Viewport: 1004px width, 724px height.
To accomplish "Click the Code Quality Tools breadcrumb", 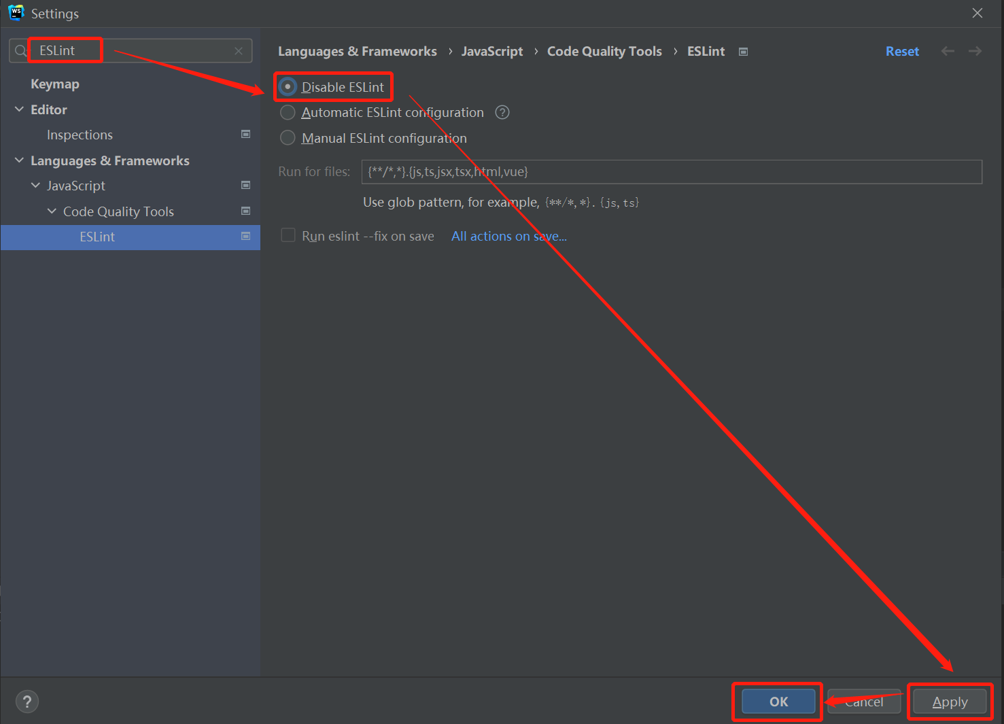I will [x=604, y=51].
